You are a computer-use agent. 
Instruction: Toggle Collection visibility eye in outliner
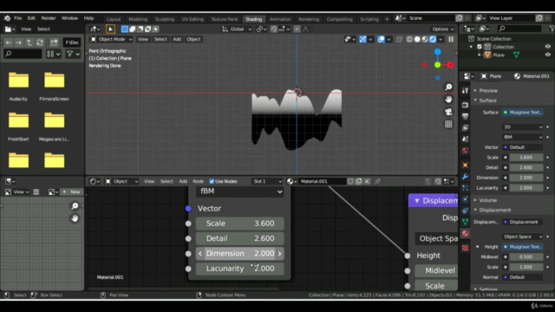coord(547,47)
